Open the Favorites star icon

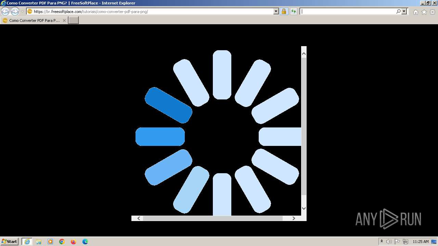tap(424, 12)
